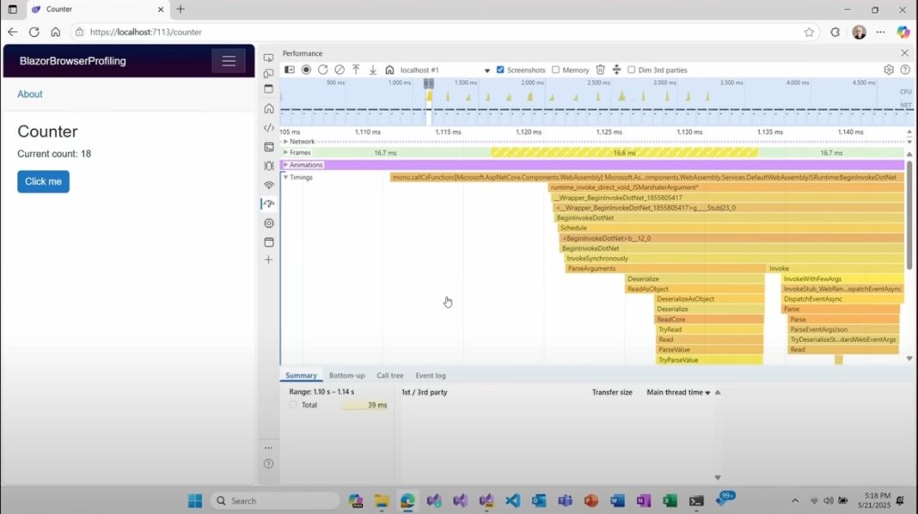This screenshot has height=514, width=918.
Task: Expand the Network track
Action: click(288, 141)
